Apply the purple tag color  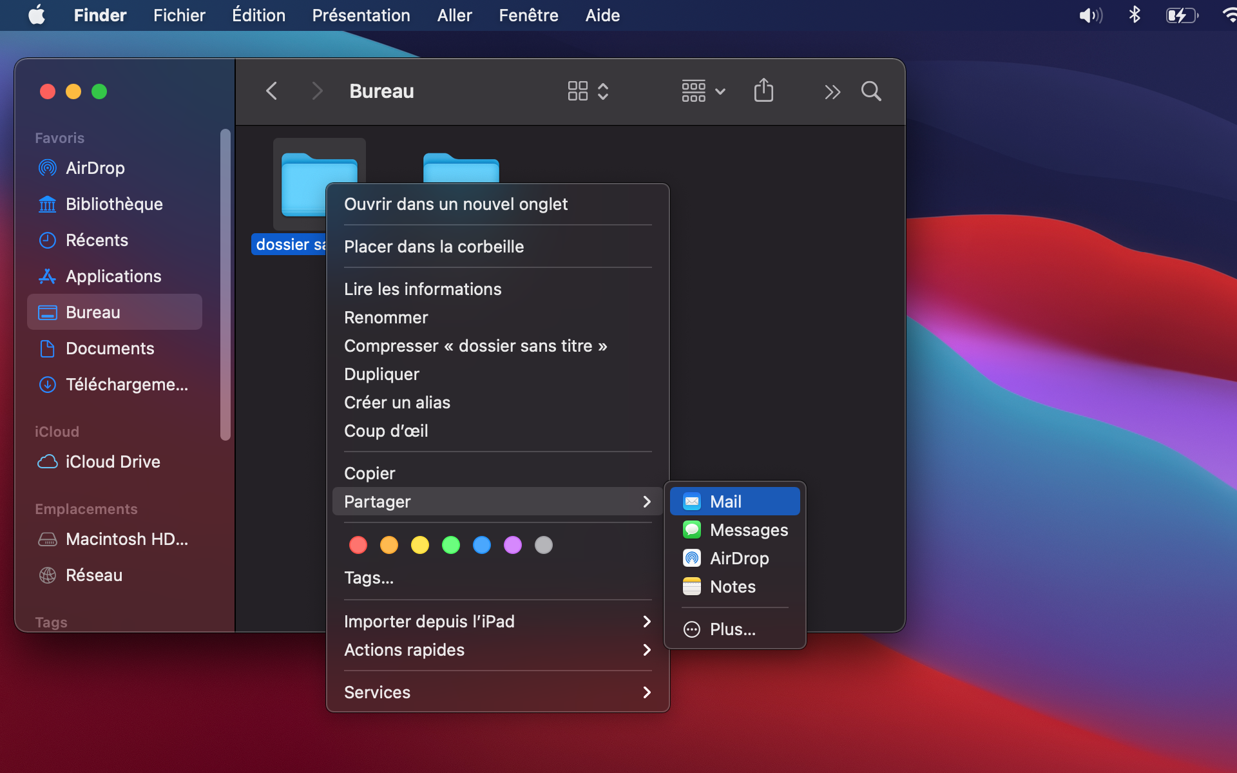tap(513, 546)
